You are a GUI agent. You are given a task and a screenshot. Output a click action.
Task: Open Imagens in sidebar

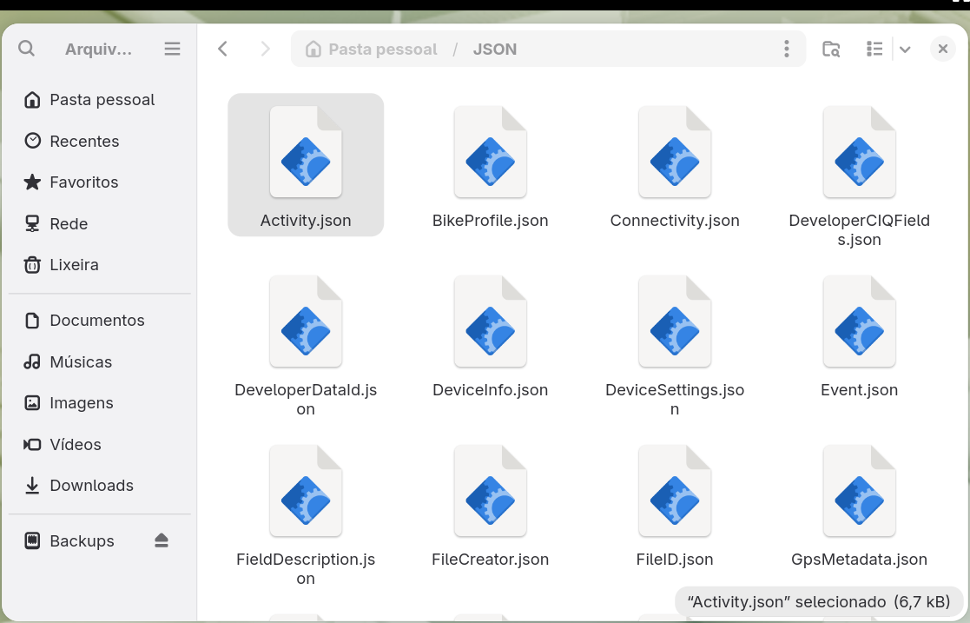tap(100, 403)
